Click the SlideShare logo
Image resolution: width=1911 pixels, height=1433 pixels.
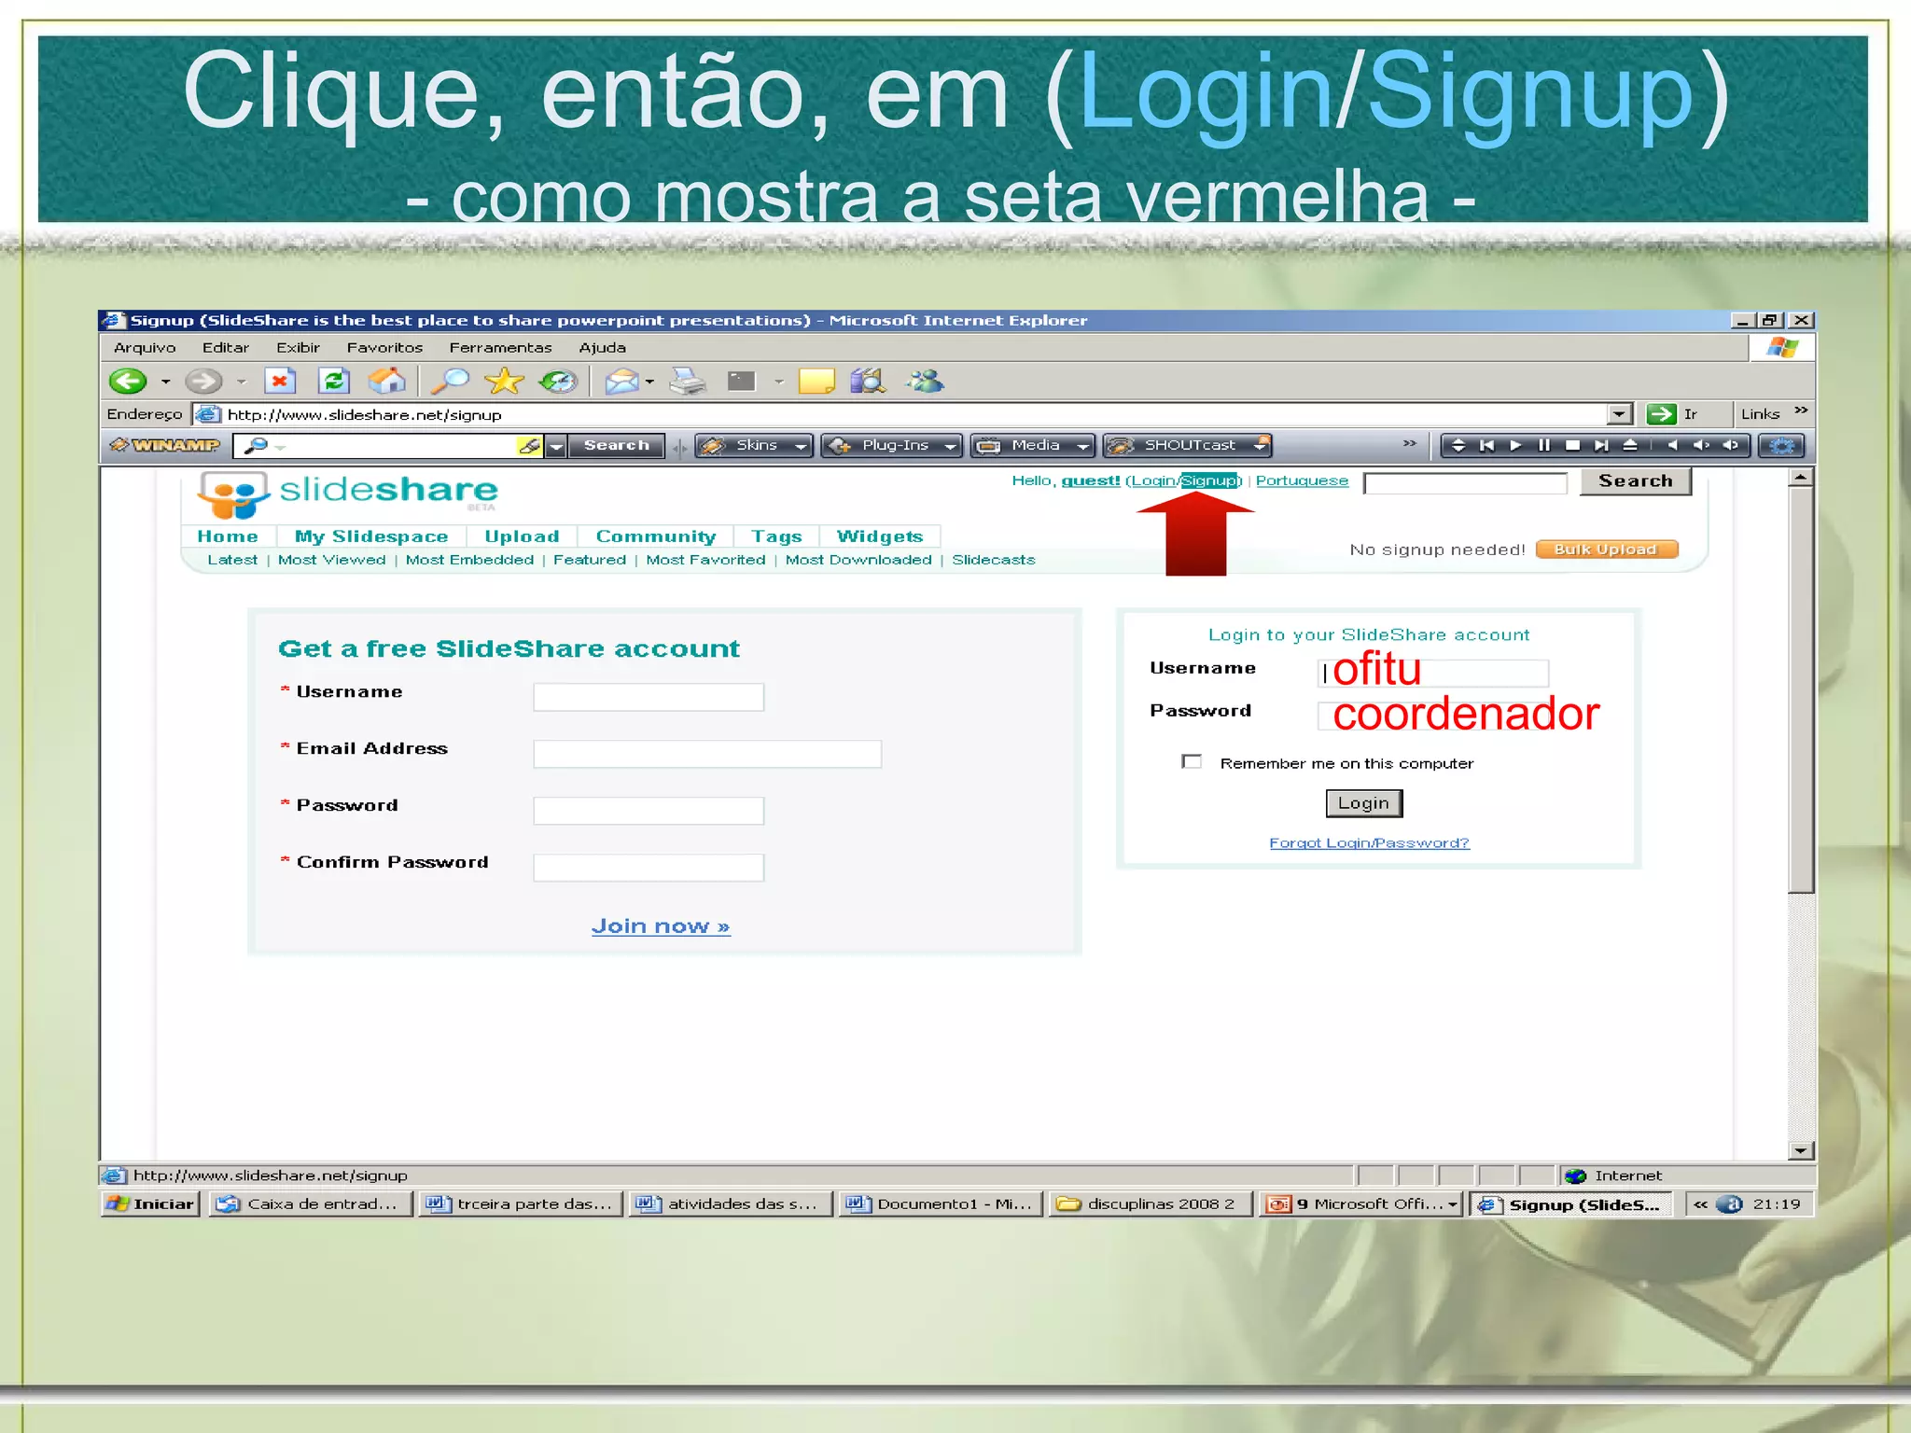click(348, 494)
